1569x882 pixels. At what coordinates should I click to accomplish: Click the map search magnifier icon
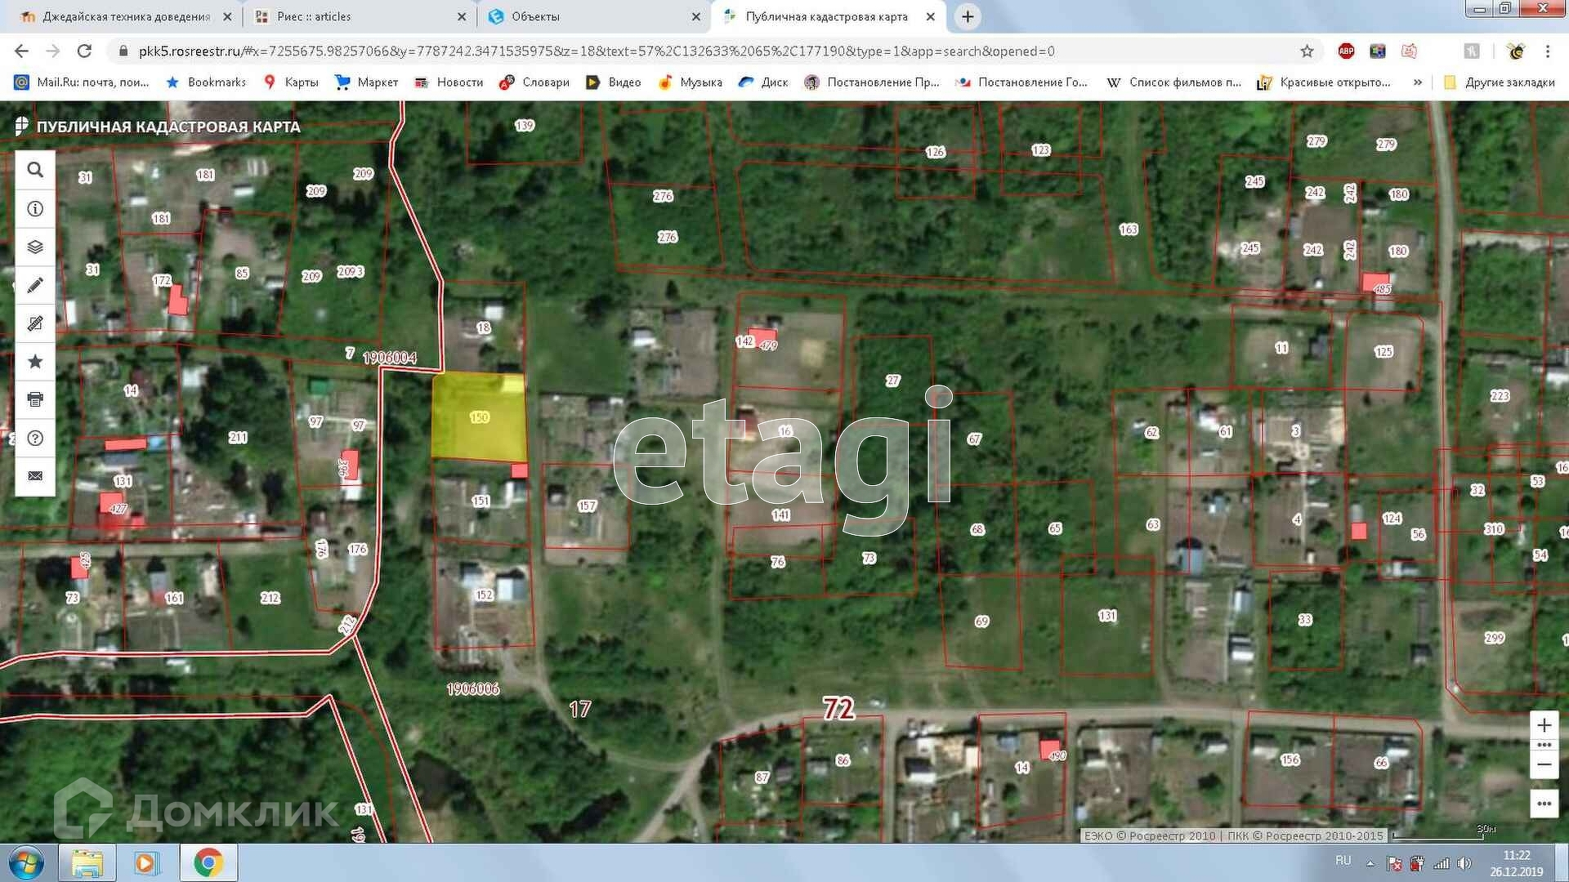point(35,170)
